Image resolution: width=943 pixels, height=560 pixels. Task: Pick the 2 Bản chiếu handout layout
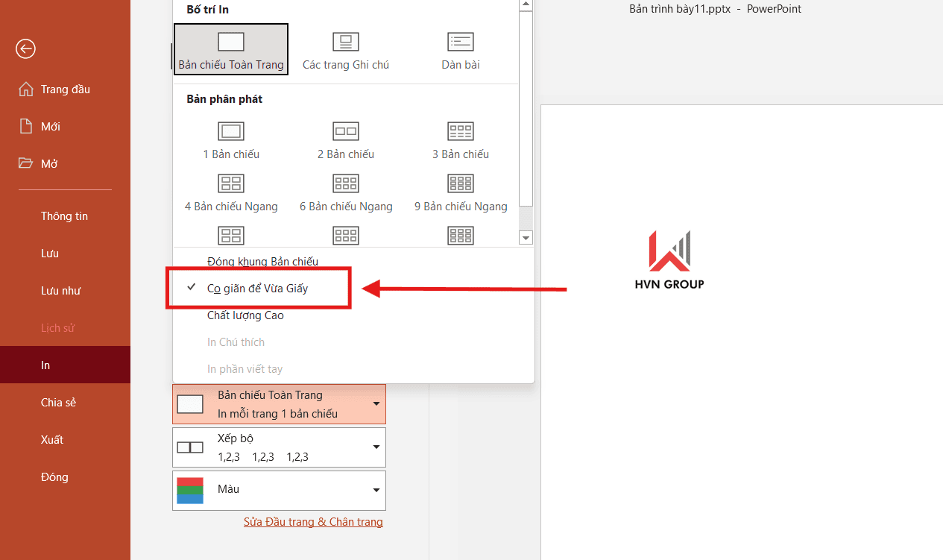point(346,132)
